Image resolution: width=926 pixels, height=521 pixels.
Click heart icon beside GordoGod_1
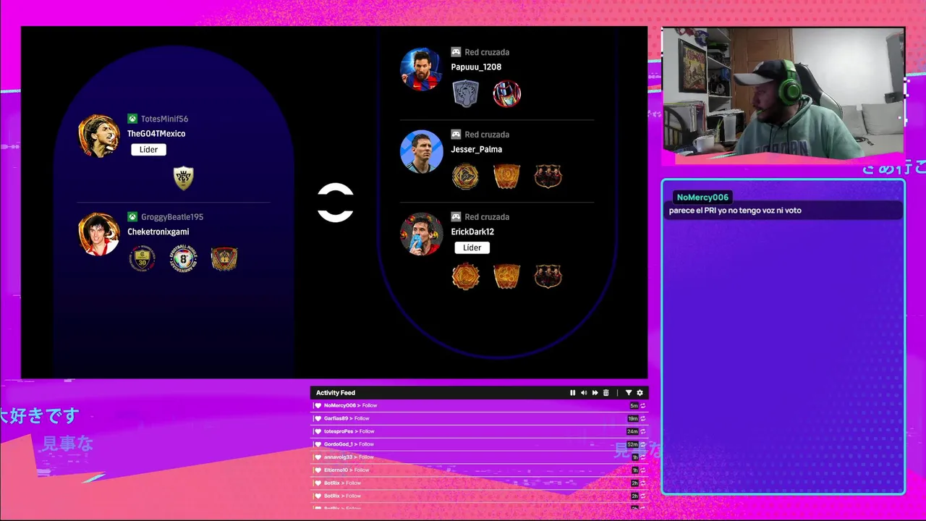(318, 444)
